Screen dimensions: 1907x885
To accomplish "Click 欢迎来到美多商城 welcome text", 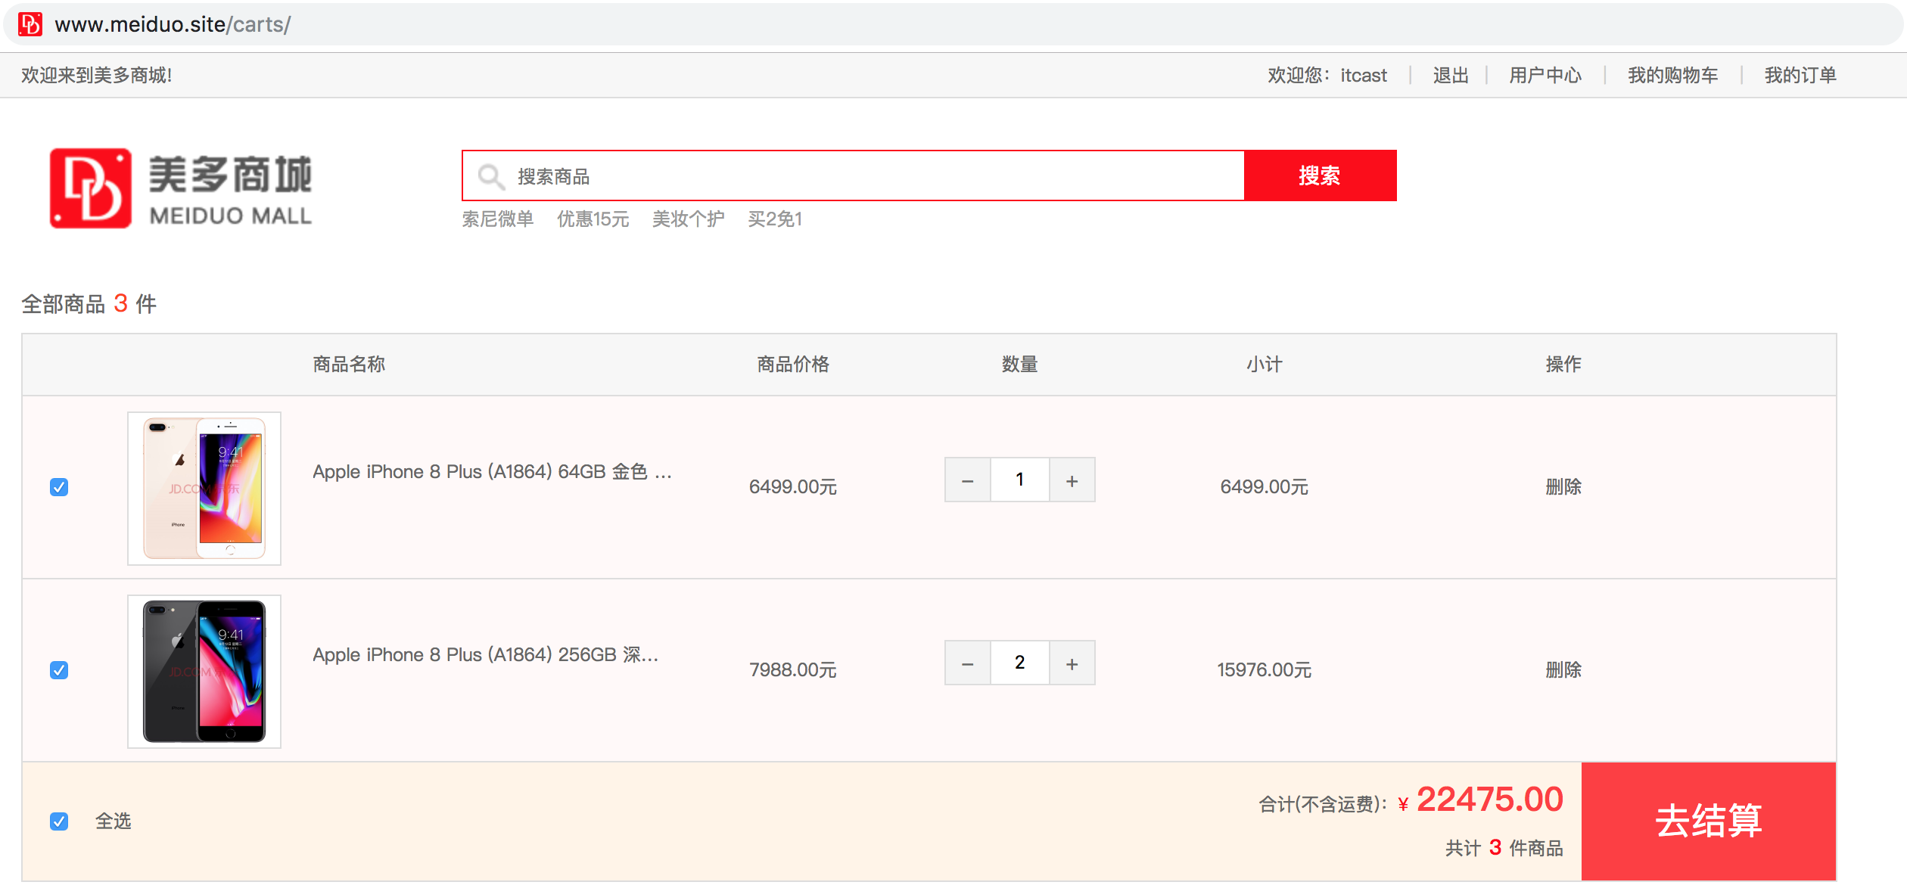I will coord(97,76).
